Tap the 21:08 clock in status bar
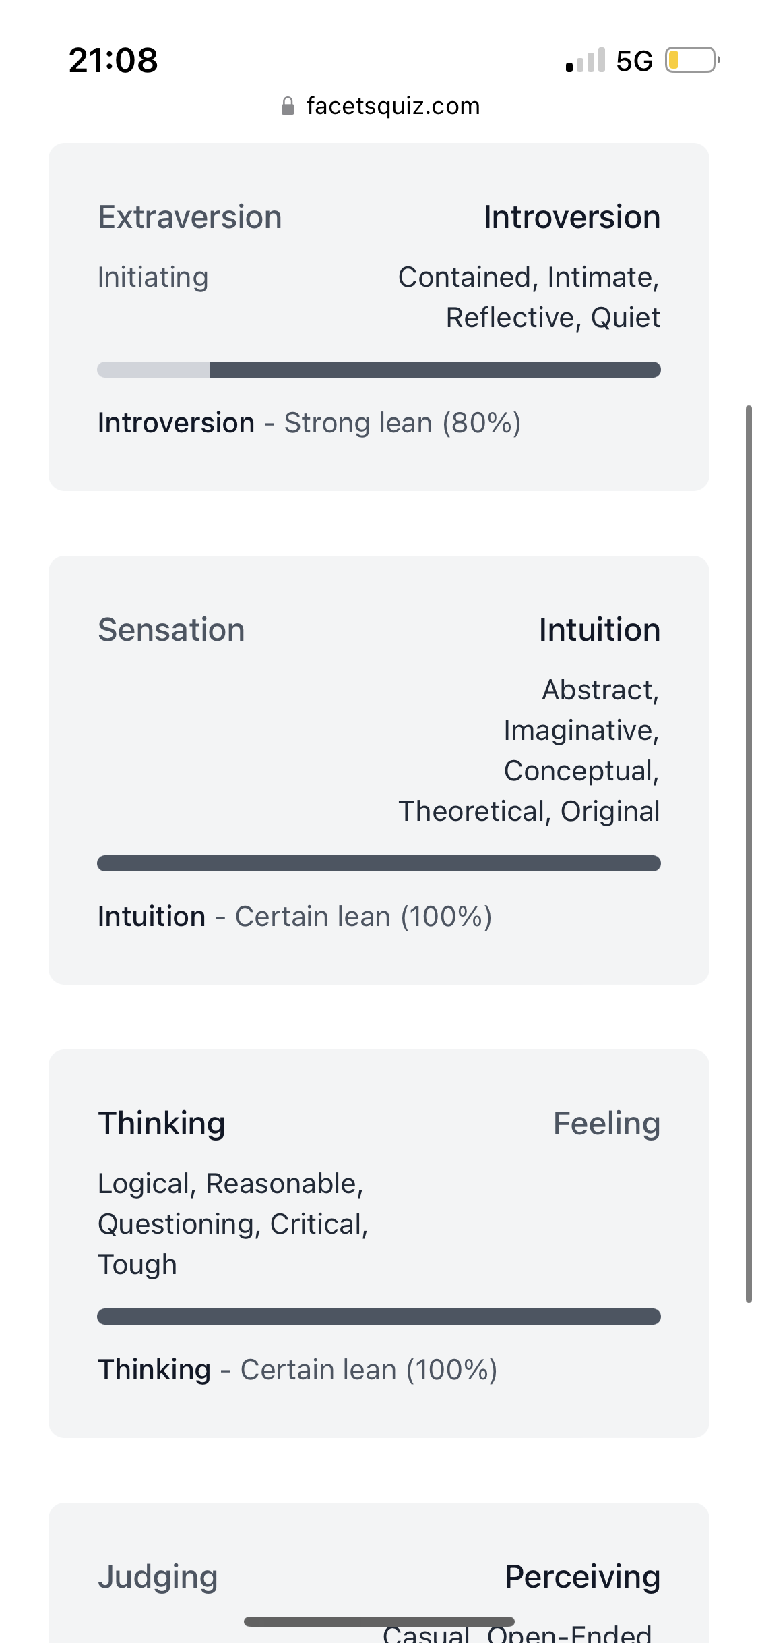The image size is (758, 1643). point(113,60)
